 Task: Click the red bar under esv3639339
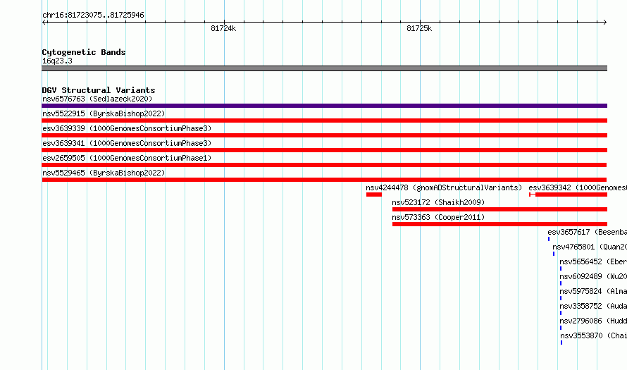(x=324, y=135)
